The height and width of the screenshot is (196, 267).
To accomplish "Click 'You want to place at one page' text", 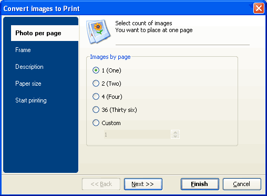I will point(154,30).
